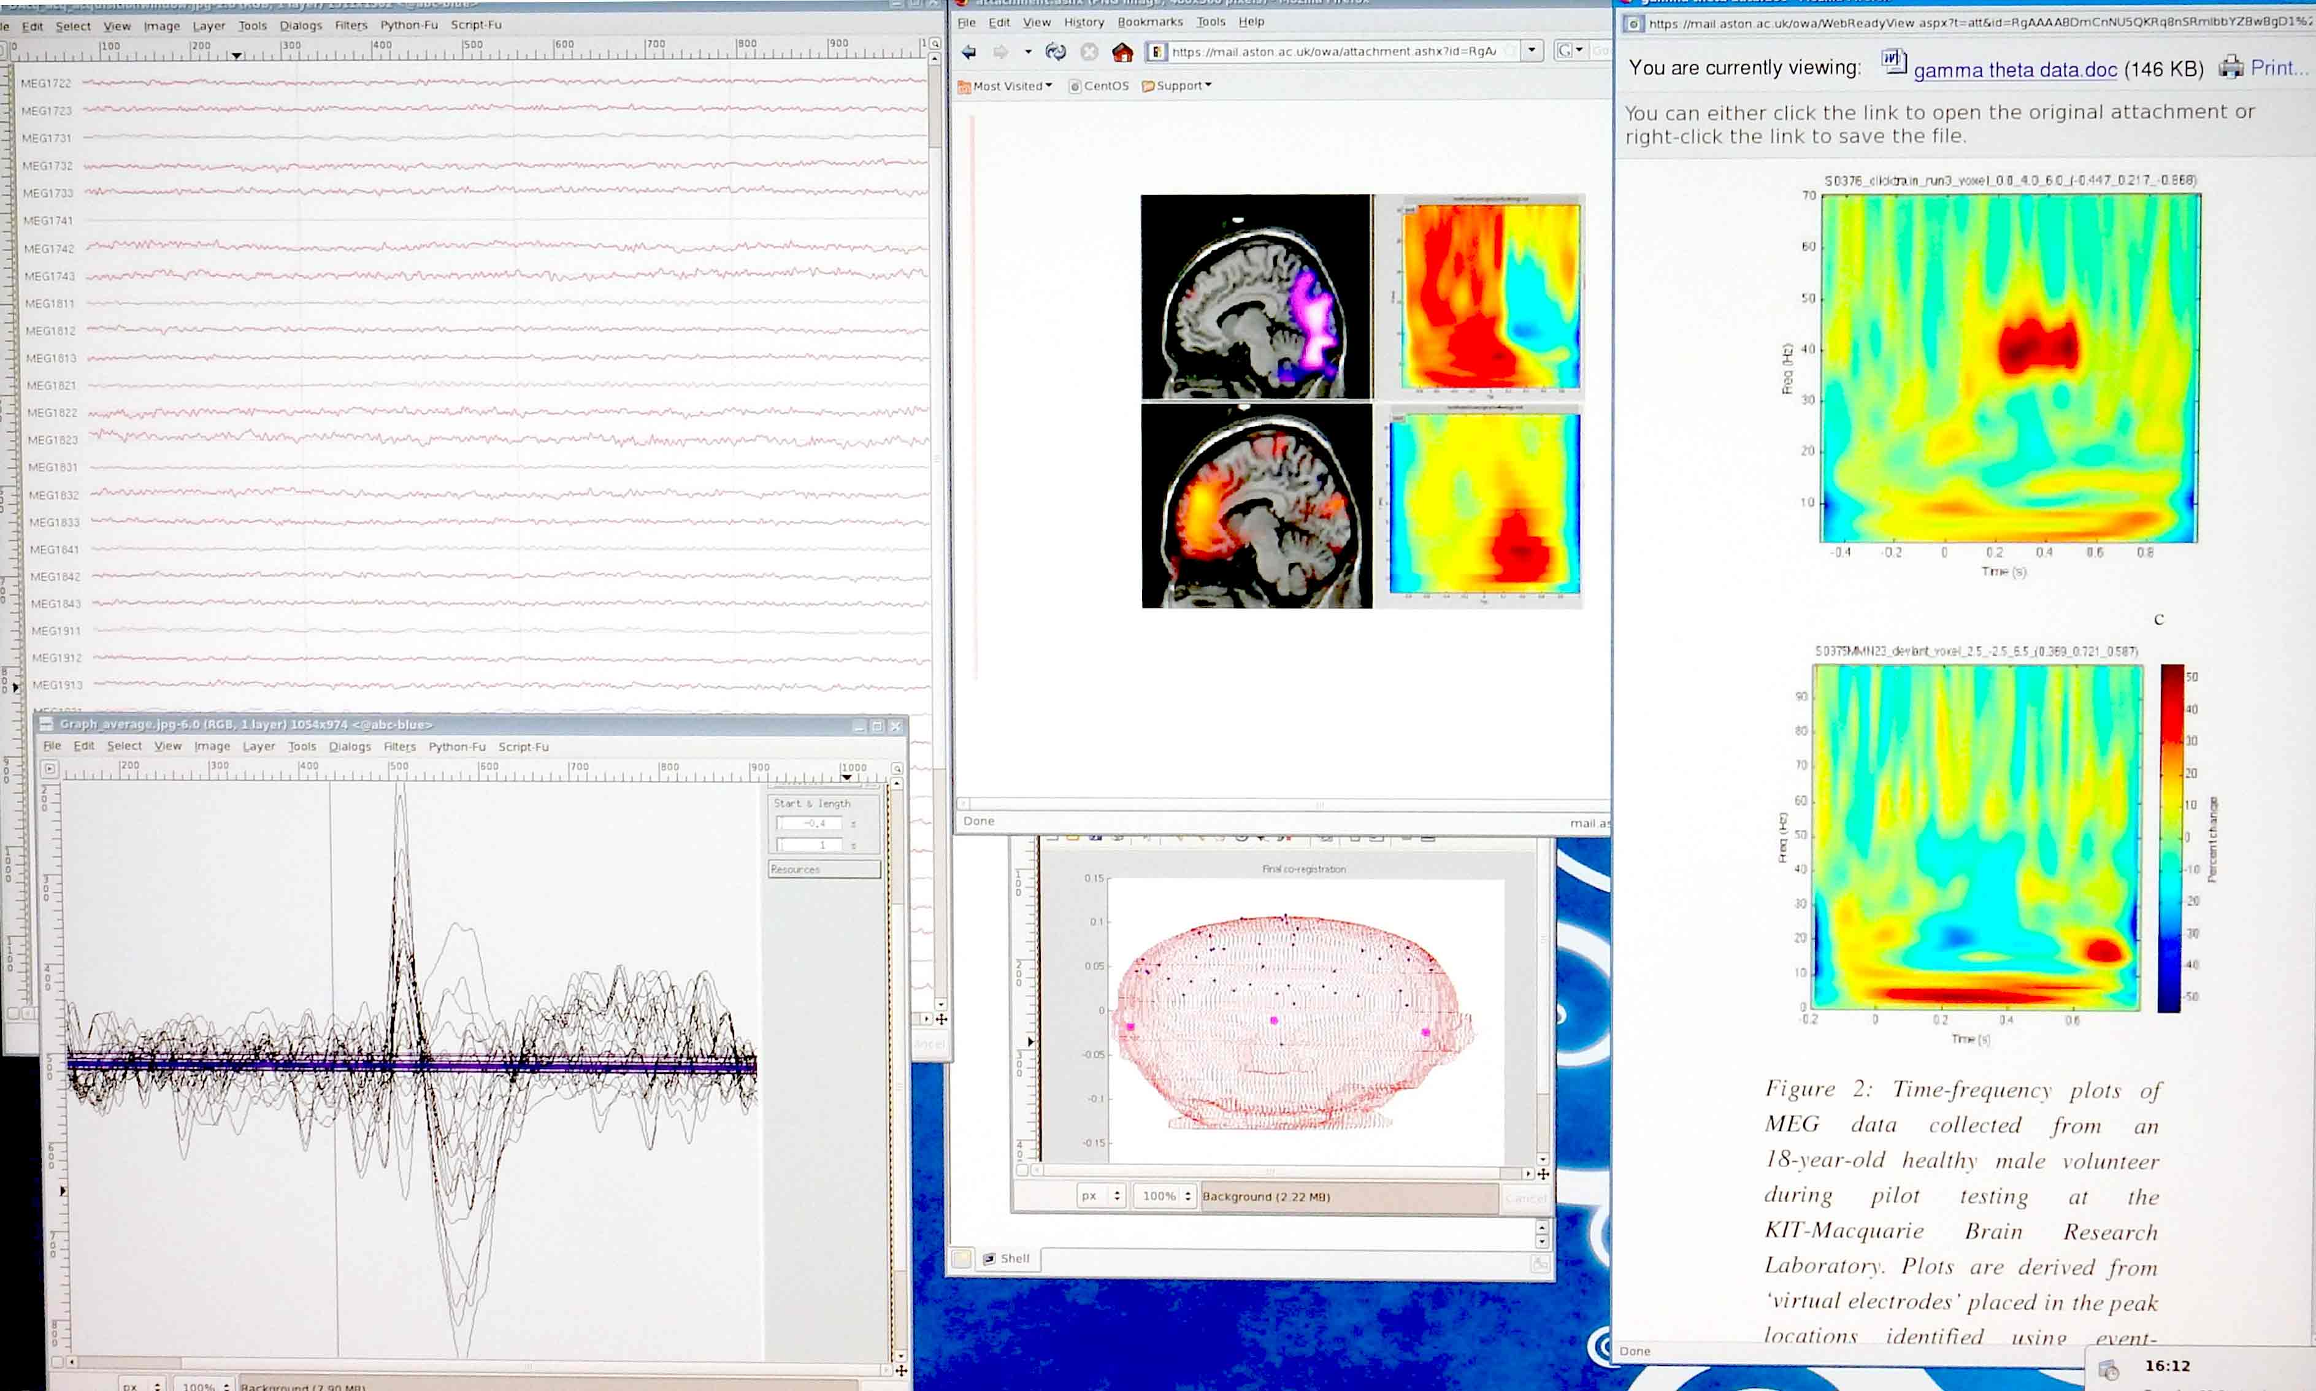Click the Print... link
The width and height of the screenshot is (2316, 1391).
[x=2279, y=67]
